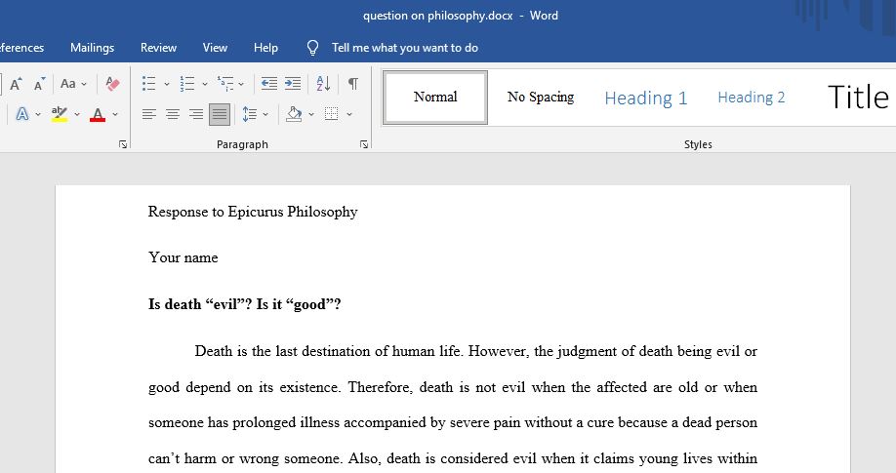Sort text alphabetically A to Z
Image resolution: width=896 pixels, height=473 pixels.
(323, 84)
